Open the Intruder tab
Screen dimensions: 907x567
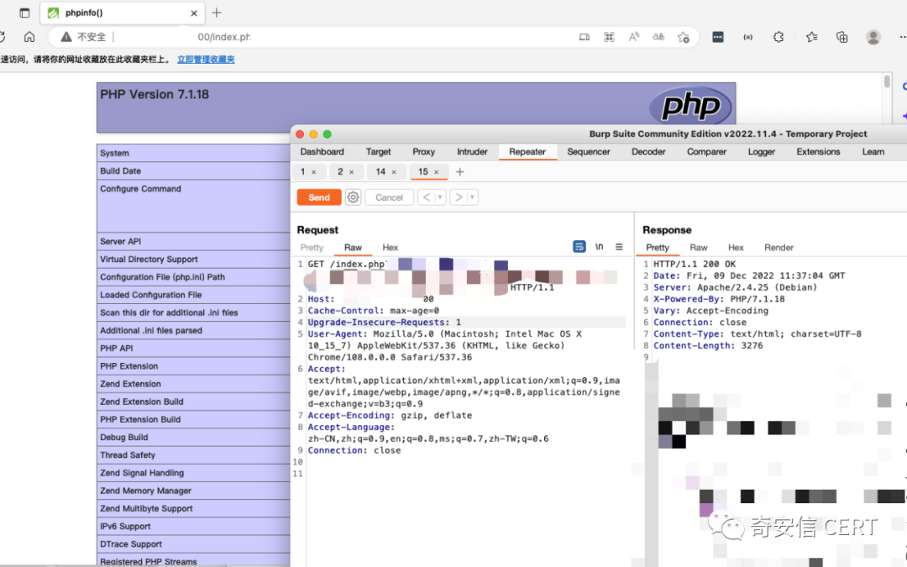(472, 151)
